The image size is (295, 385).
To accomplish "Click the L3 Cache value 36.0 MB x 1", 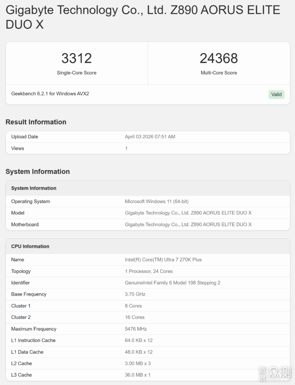I will click(x=138, y=375).
